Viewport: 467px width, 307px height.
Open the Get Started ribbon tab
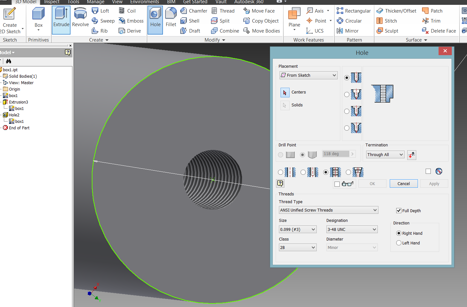click(195, 2)
